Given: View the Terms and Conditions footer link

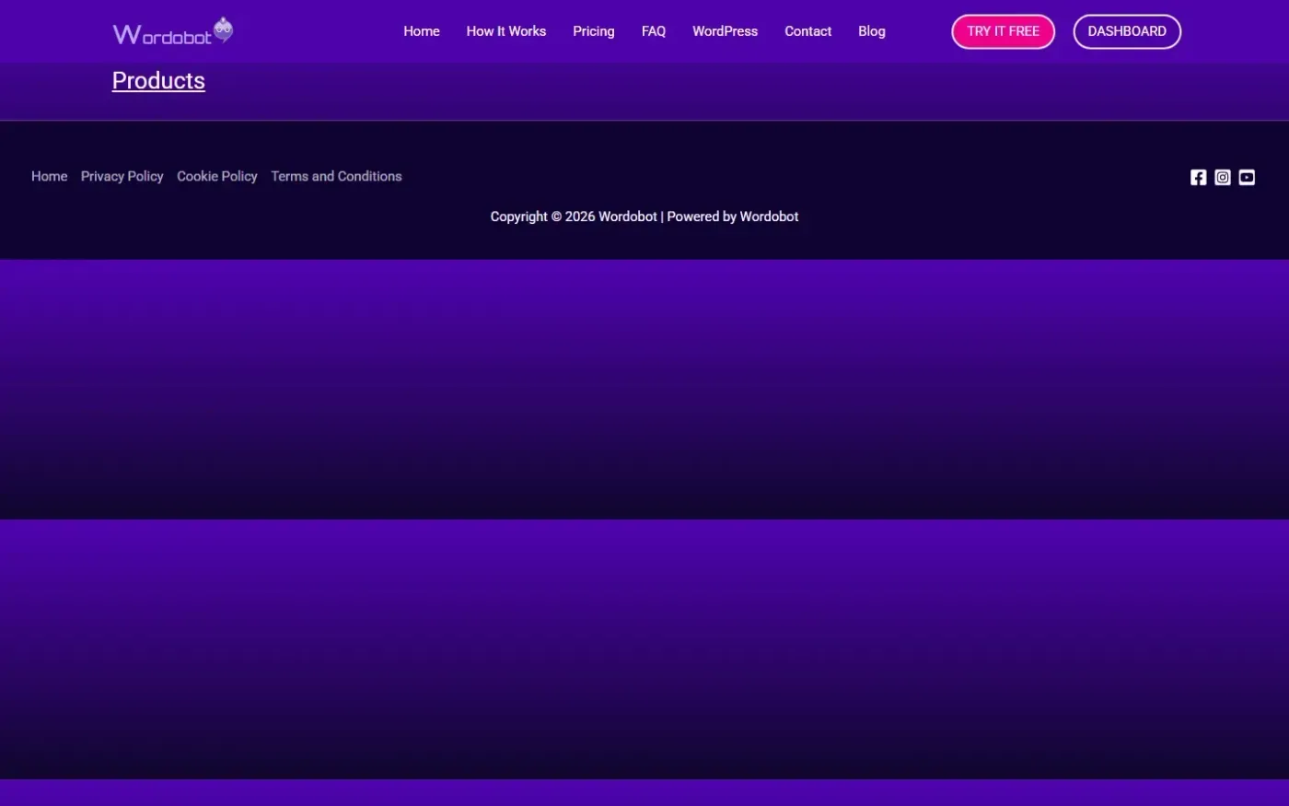Looking at the screenshot, I should (x=337, y=176).
